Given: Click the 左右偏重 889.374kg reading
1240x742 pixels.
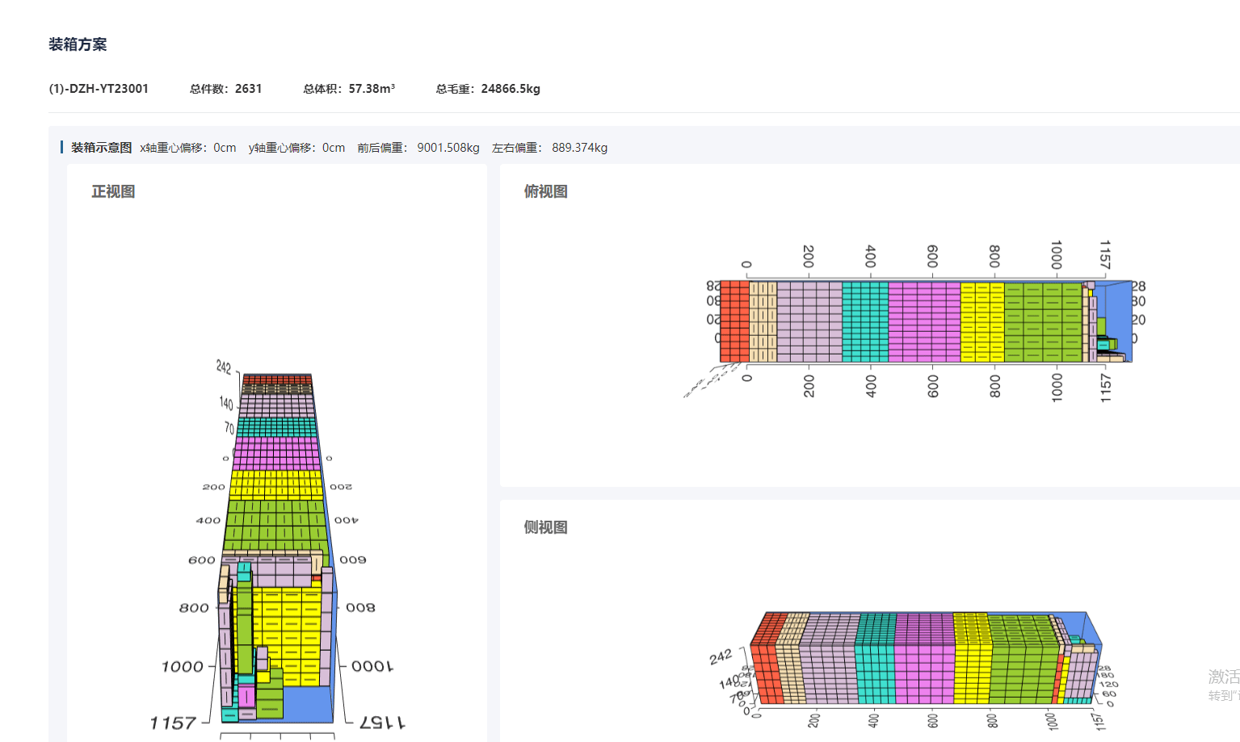Looking at the screenshot, I should [549, 148].
